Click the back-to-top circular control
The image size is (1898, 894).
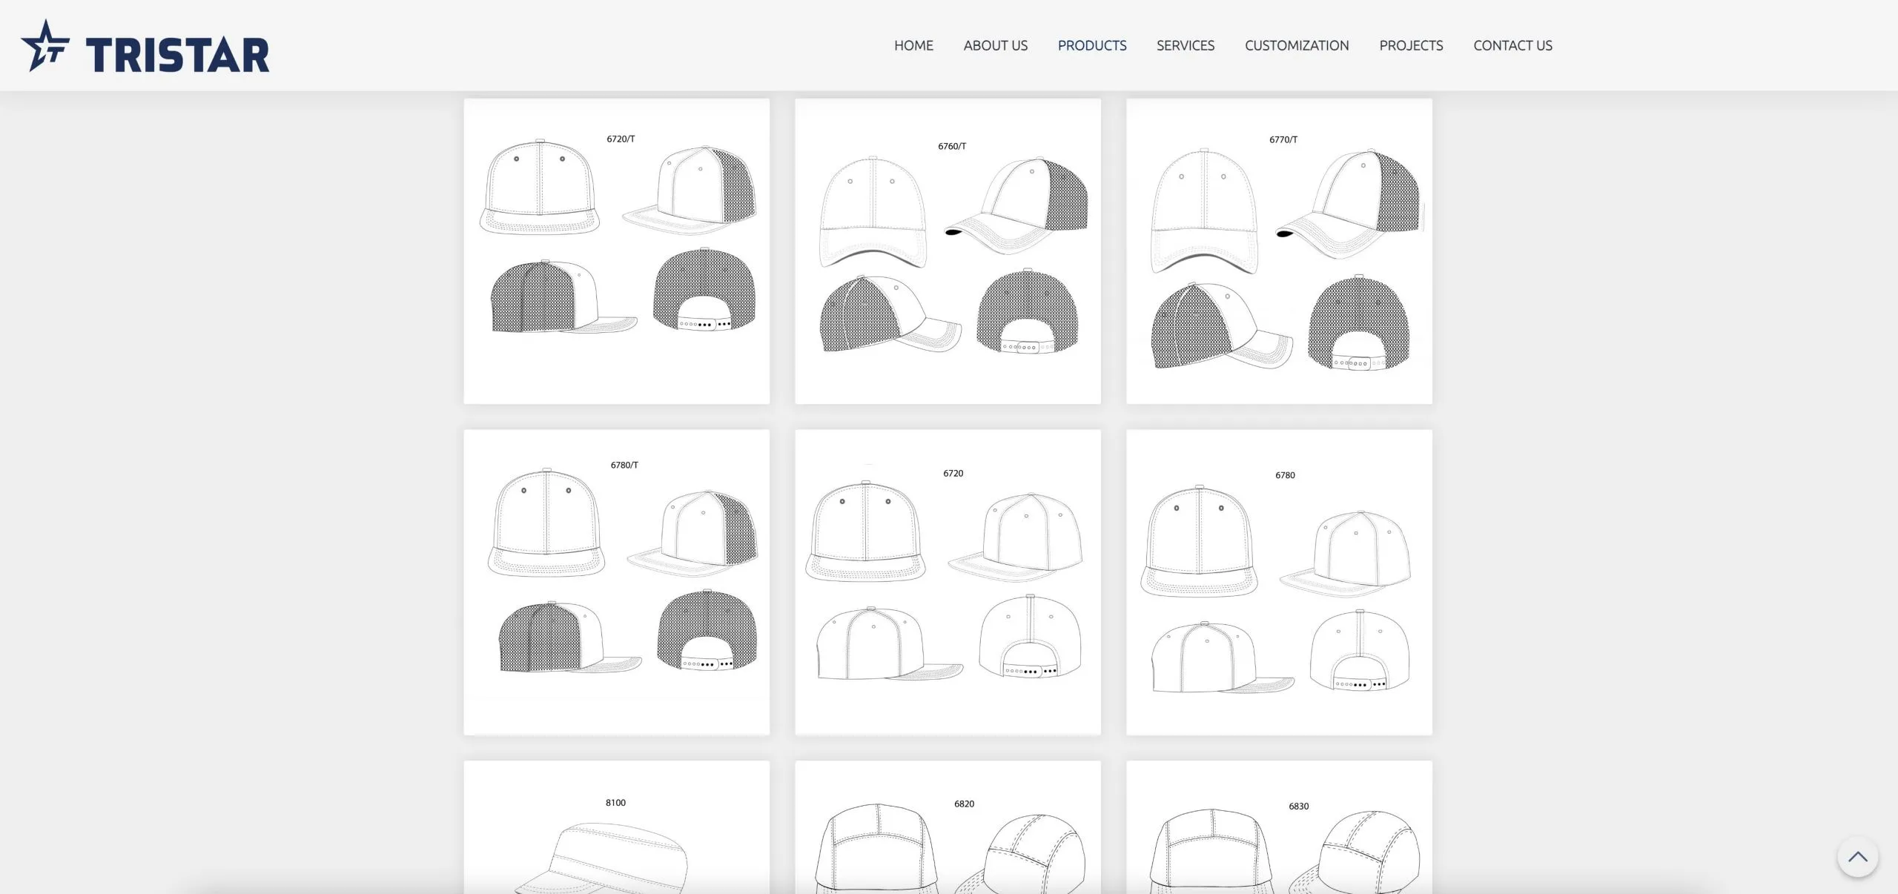(1856, 856)
